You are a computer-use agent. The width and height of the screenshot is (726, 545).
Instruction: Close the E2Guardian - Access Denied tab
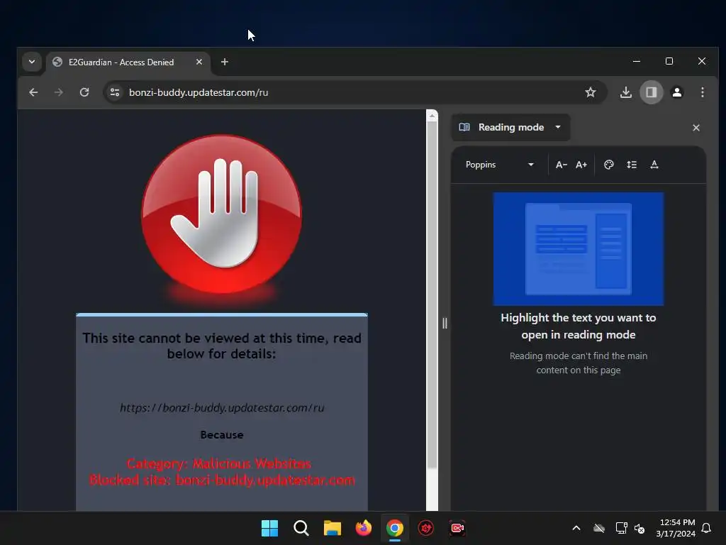click(x=199, y=62)
